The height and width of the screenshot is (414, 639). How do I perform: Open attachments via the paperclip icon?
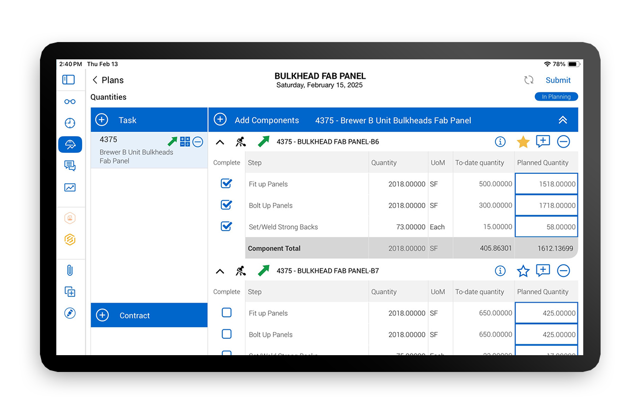click(70, 270)
